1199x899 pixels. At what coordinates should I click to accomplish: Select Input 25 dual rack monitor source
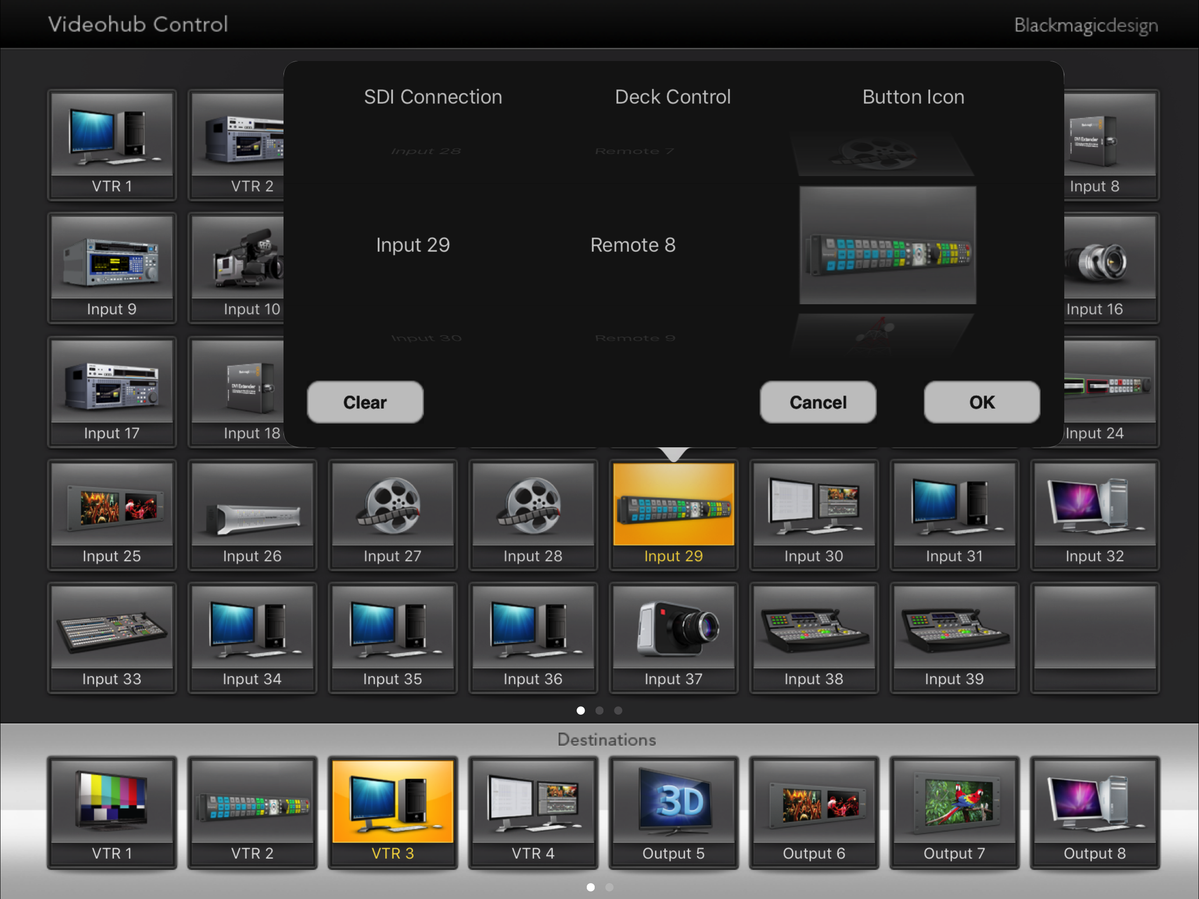(x=111, y=515)
